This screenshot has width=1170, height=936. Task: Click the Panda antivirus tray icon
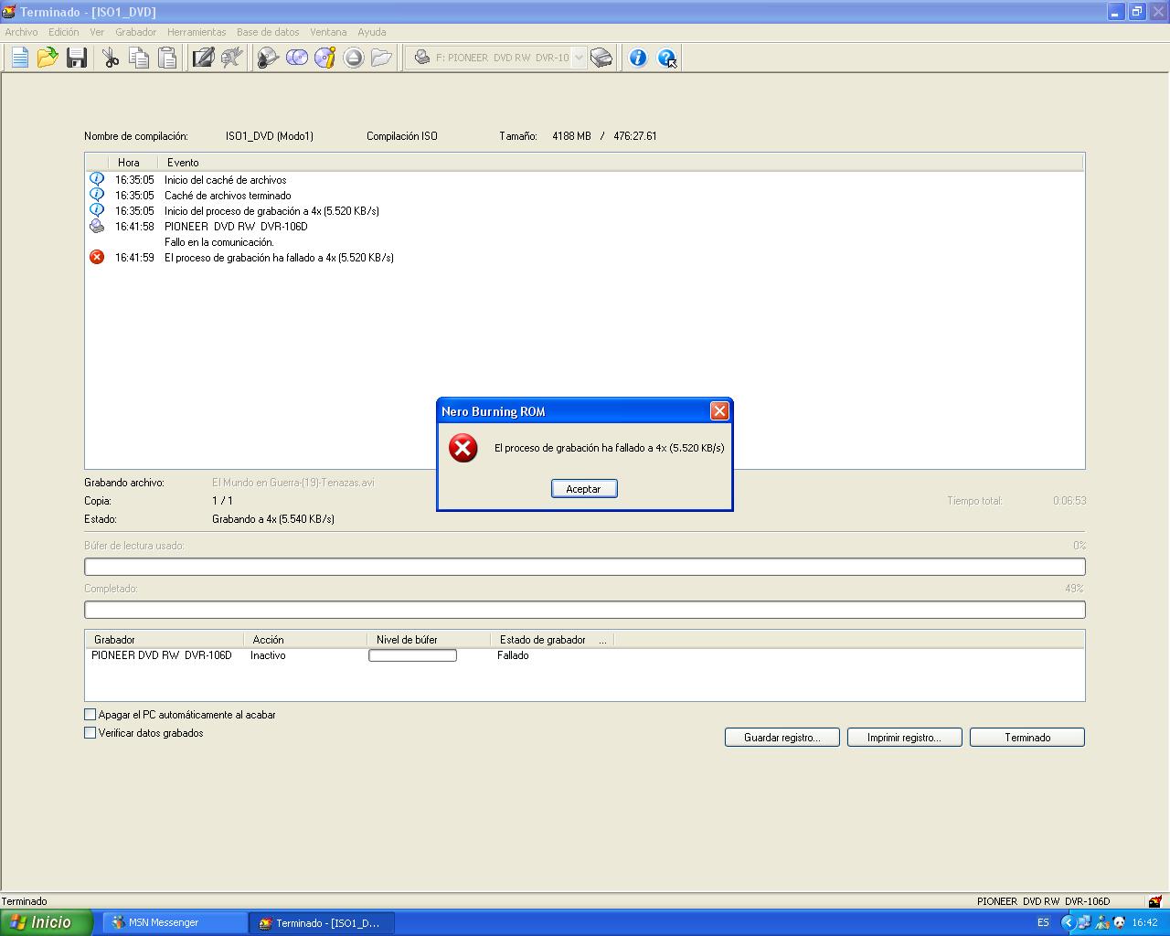[x=1119, y=922]
